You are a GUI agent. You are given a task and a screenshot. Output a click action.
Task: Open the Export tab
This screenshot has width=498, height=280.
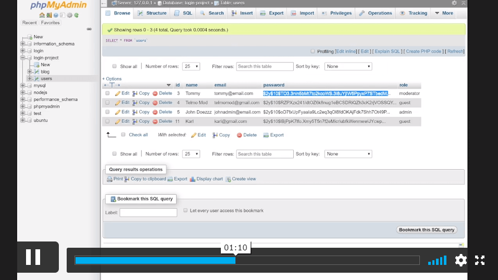coord(272,13)
